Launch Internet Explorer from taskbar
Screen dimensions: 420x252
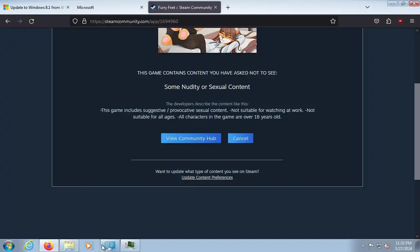pos(29,245)
